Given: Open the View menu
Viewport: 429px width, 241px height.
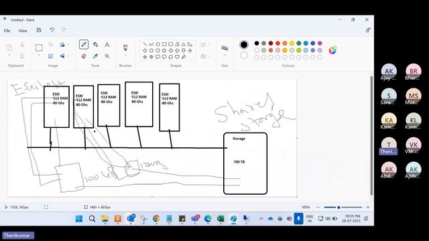Looking at the screenshot, I should click(x=23, y=31).
